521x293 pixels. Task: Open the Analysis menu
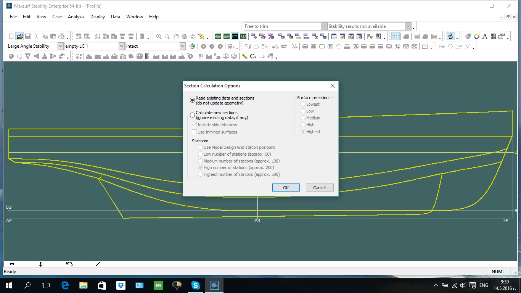click(x=76, y=17)
